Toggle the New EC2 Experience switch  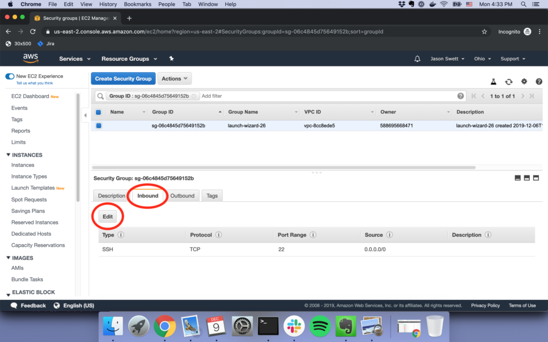[10, 76]
